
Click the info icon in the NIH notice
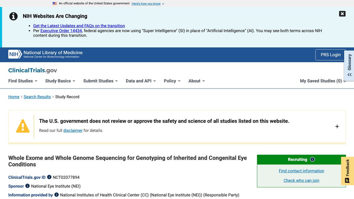point(13,16)
